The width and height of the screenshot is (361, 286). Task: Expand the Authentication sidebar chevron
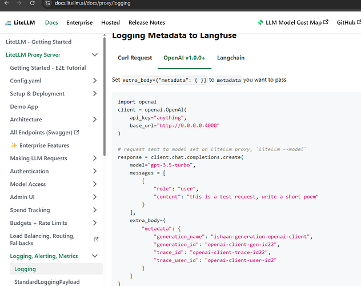[95, 171]
